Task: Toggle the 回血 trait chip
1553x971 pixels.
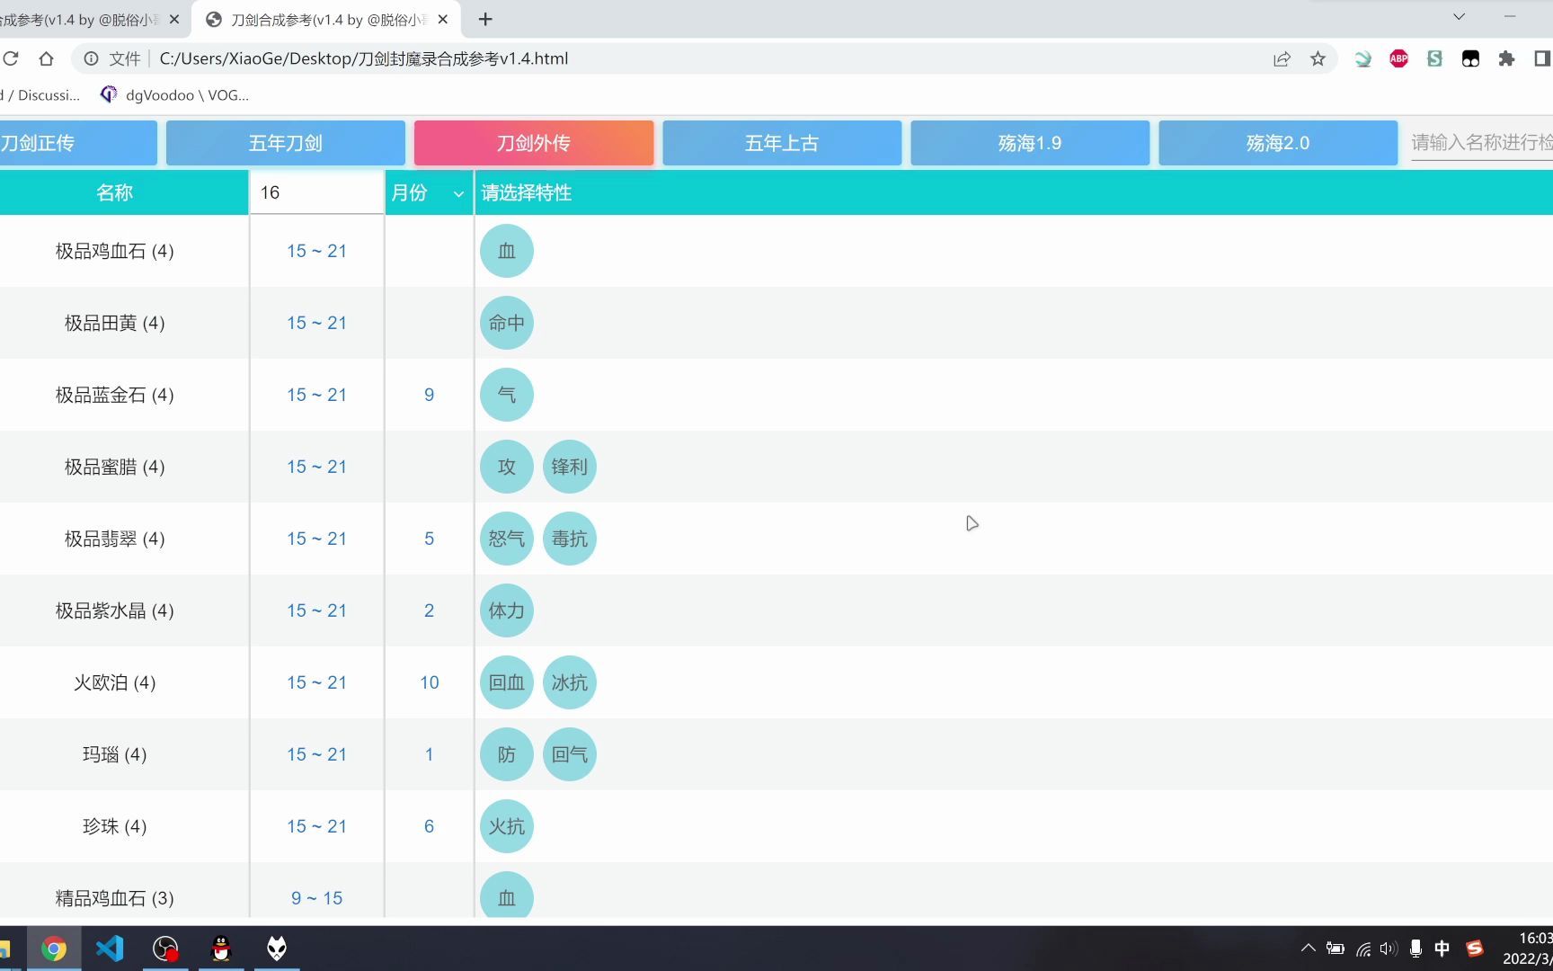Action: coord(507,682)
